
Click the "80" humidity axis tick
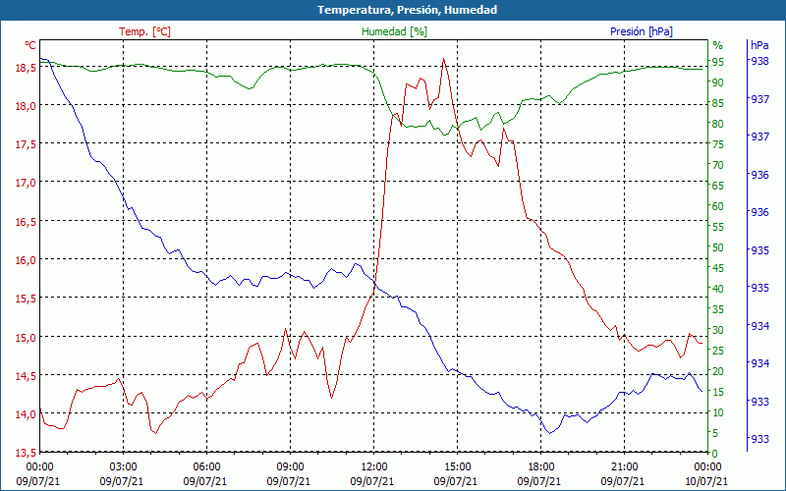click(718, 124)
